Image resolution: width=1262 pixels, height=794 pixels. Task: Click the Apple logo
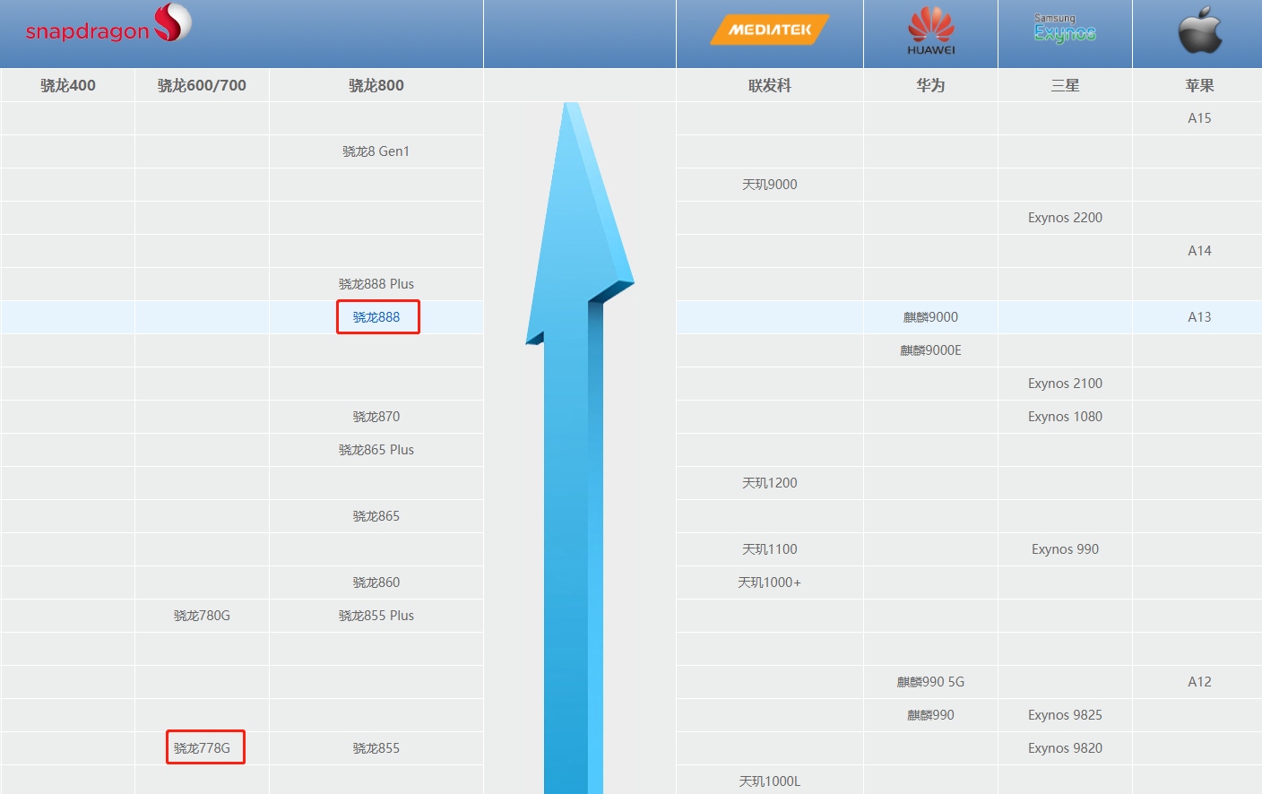tap(1200, 30)
